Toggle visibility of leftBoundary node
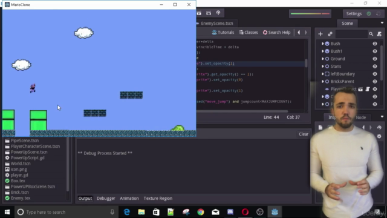The height and width of the screenshot is (218, 387). pos(375,74)
